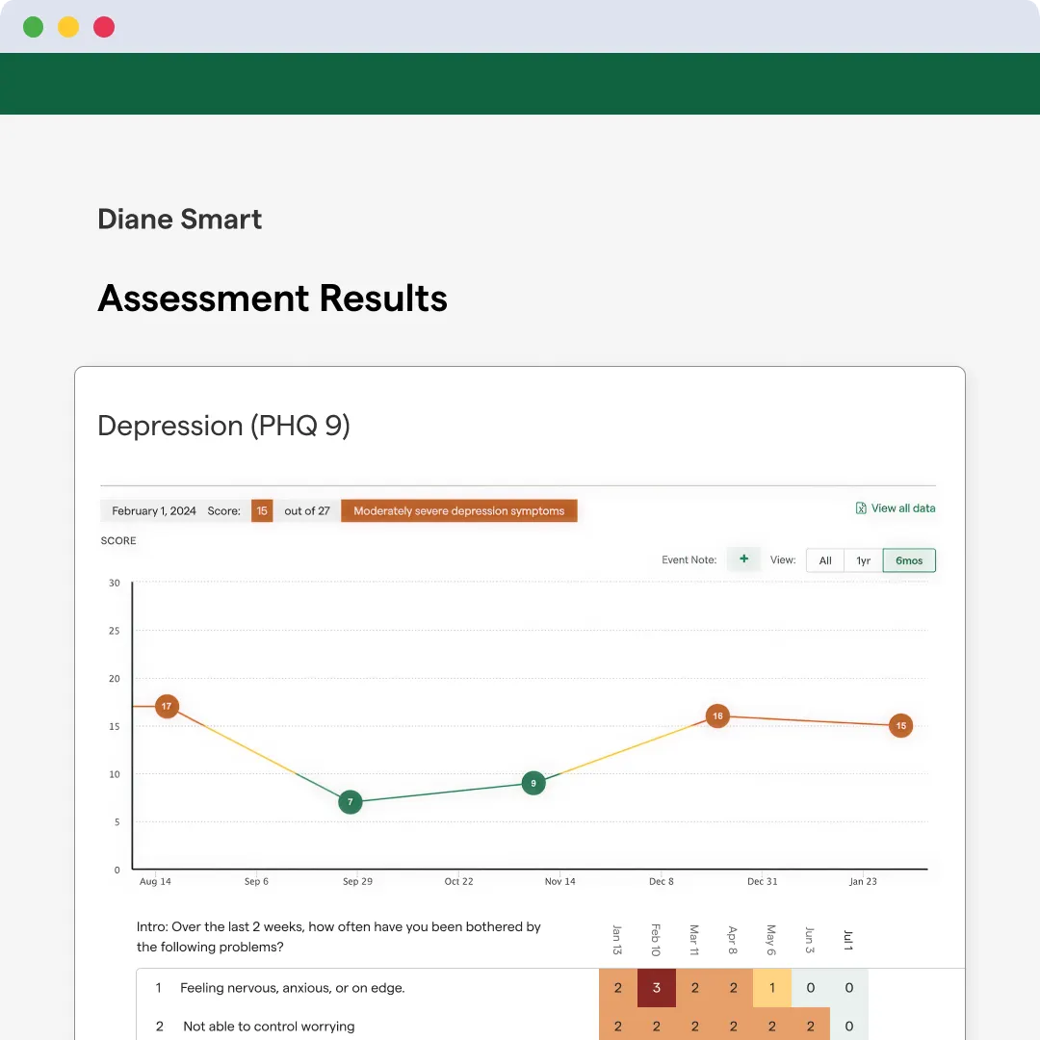The image size is (1040, 1040).
Task: Click the green window control dot
Action: [34, 27]
